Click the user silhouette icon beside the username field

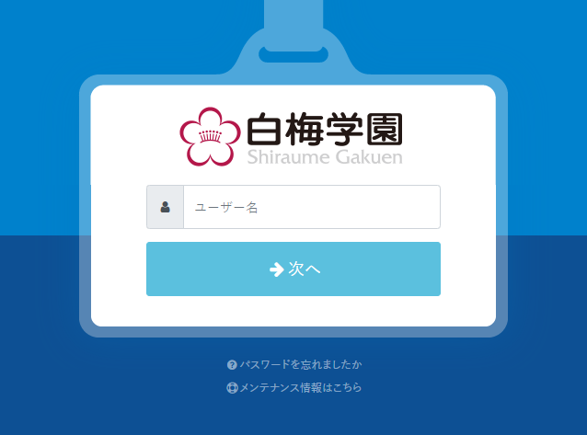(x=165, y=207)
